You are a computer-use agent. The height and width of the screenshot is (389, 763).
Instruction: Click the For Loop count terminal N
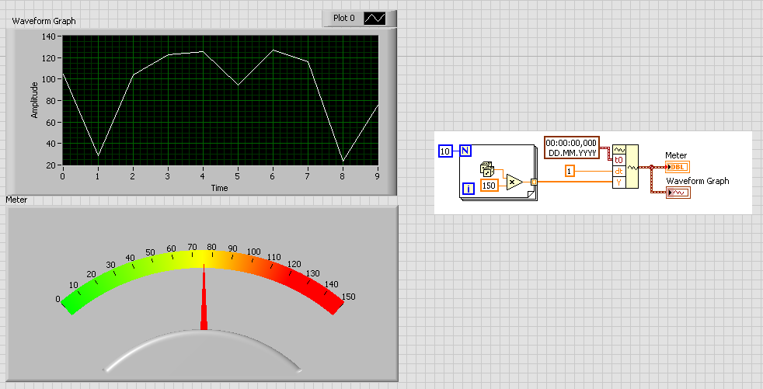465,151
